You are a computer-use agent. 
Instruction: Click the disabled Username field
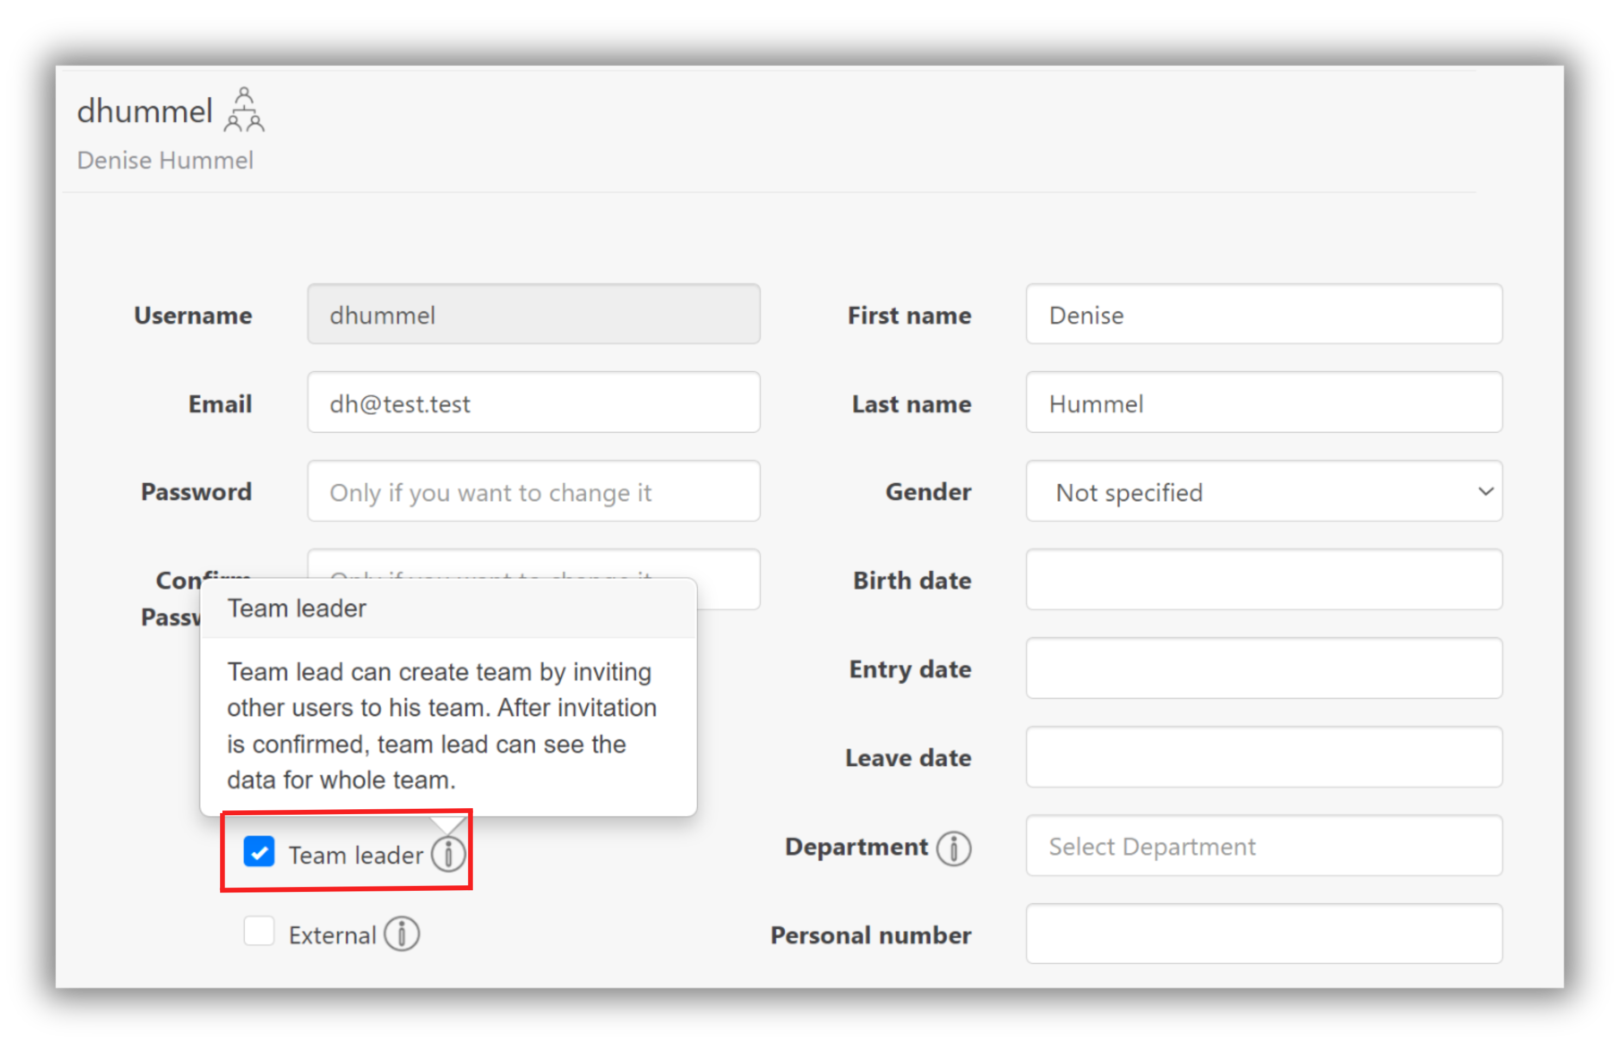click(x=534, y=315)
